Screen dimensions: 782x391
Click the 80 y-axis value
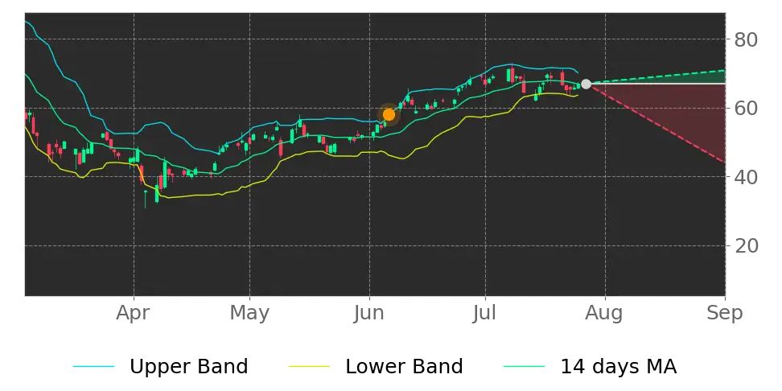[746, 39]
